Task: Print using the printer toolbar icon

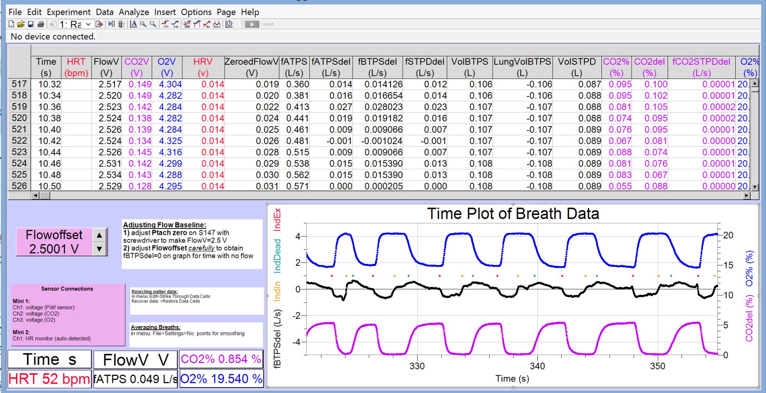Action: click(40, 24)
